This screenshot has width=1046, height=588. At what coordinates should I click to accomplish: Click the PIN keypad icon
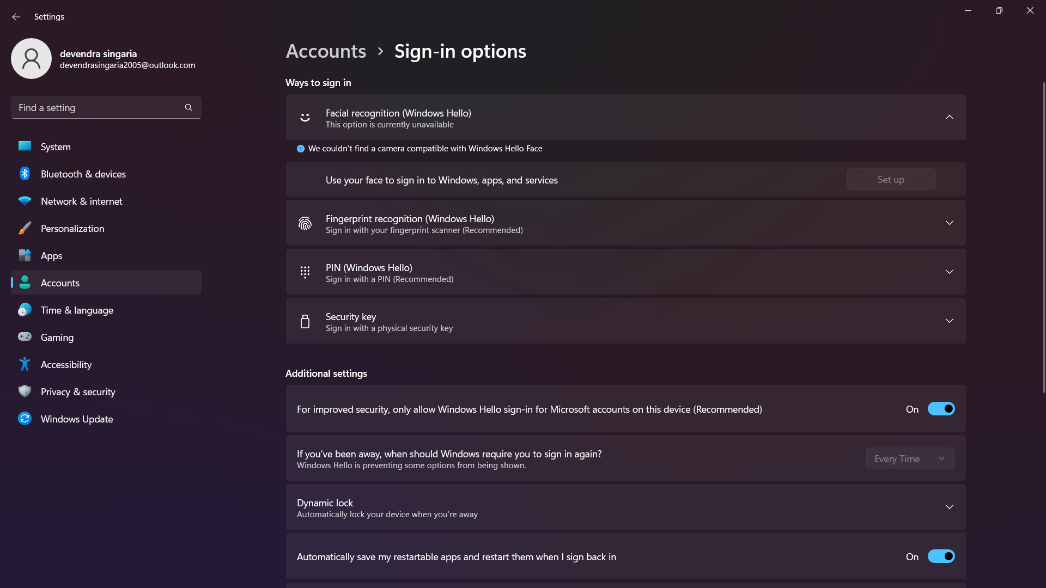(x=305, y=272)
